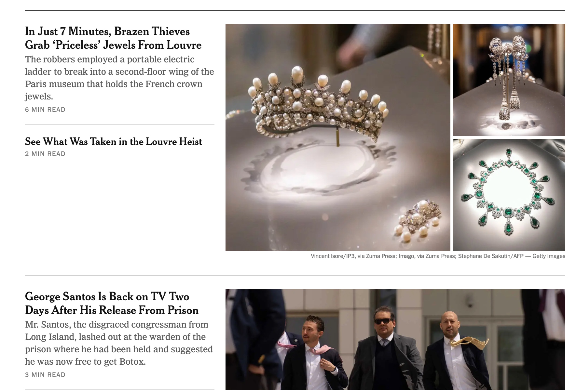Click the Santos disgraced congressman summary text
Image resolution: width=576 pixels, height=390 pixels.
pyautogui.click(x=119, y=343)
